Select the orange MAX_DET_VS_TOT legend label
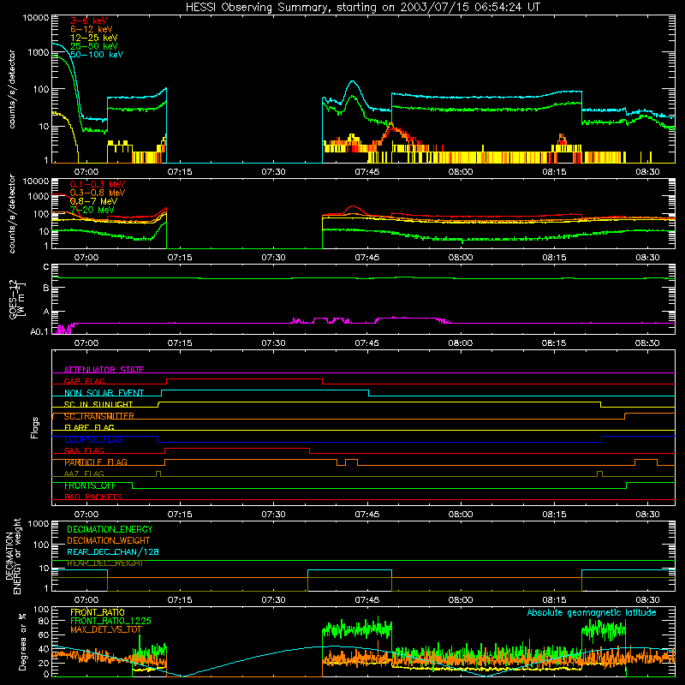This screenshot has height=685, width=685. (x=105, y=629)
